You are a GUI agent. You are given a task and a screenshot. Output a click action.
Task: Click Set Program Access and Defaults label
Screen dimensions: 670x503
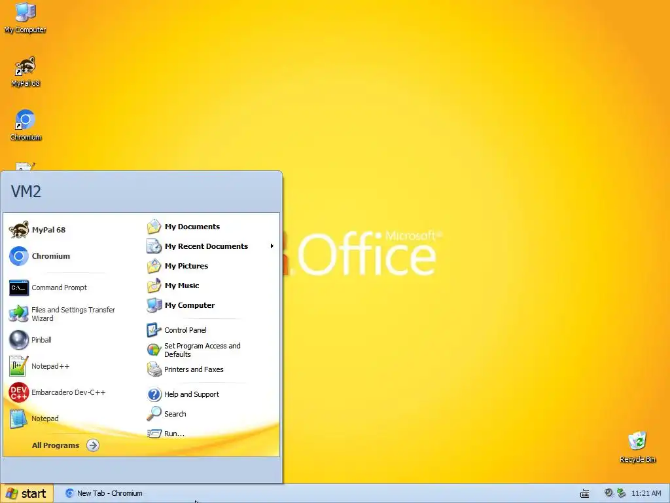202,350
